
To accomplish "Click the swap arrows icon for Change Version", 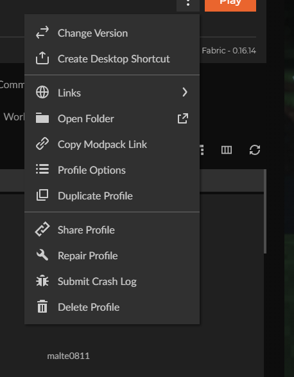I will pos(42,33).
